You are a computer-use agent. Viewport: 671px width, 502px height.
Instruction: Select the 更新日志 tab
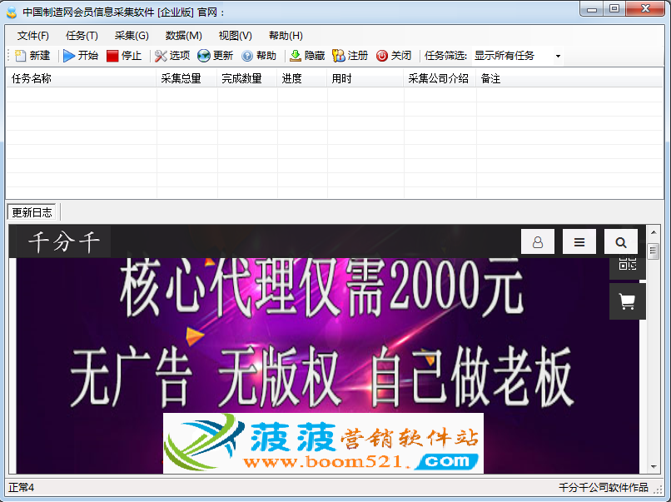tap(32, 212)
